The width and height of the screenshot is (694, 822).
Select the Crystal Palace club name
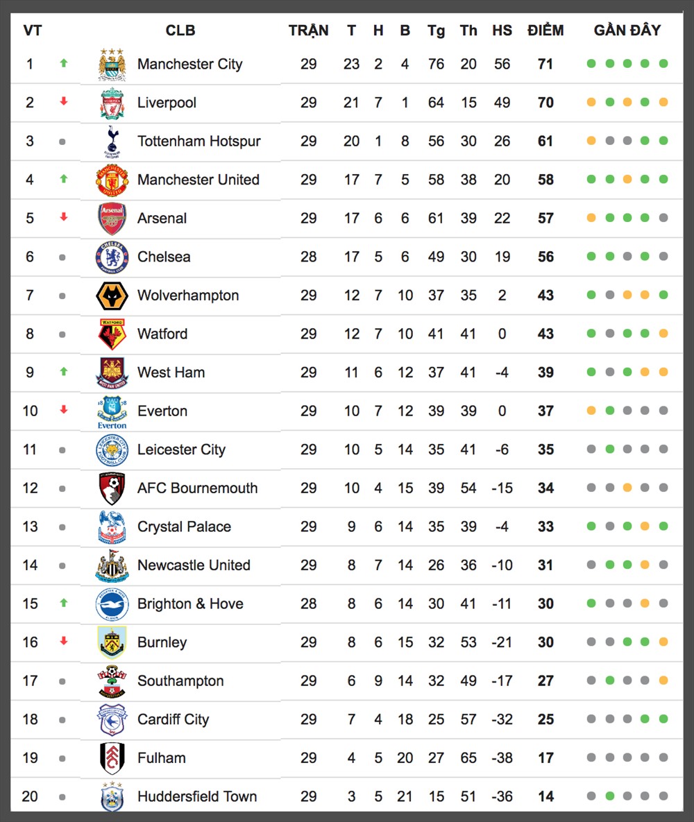click(x=184, y=527)
